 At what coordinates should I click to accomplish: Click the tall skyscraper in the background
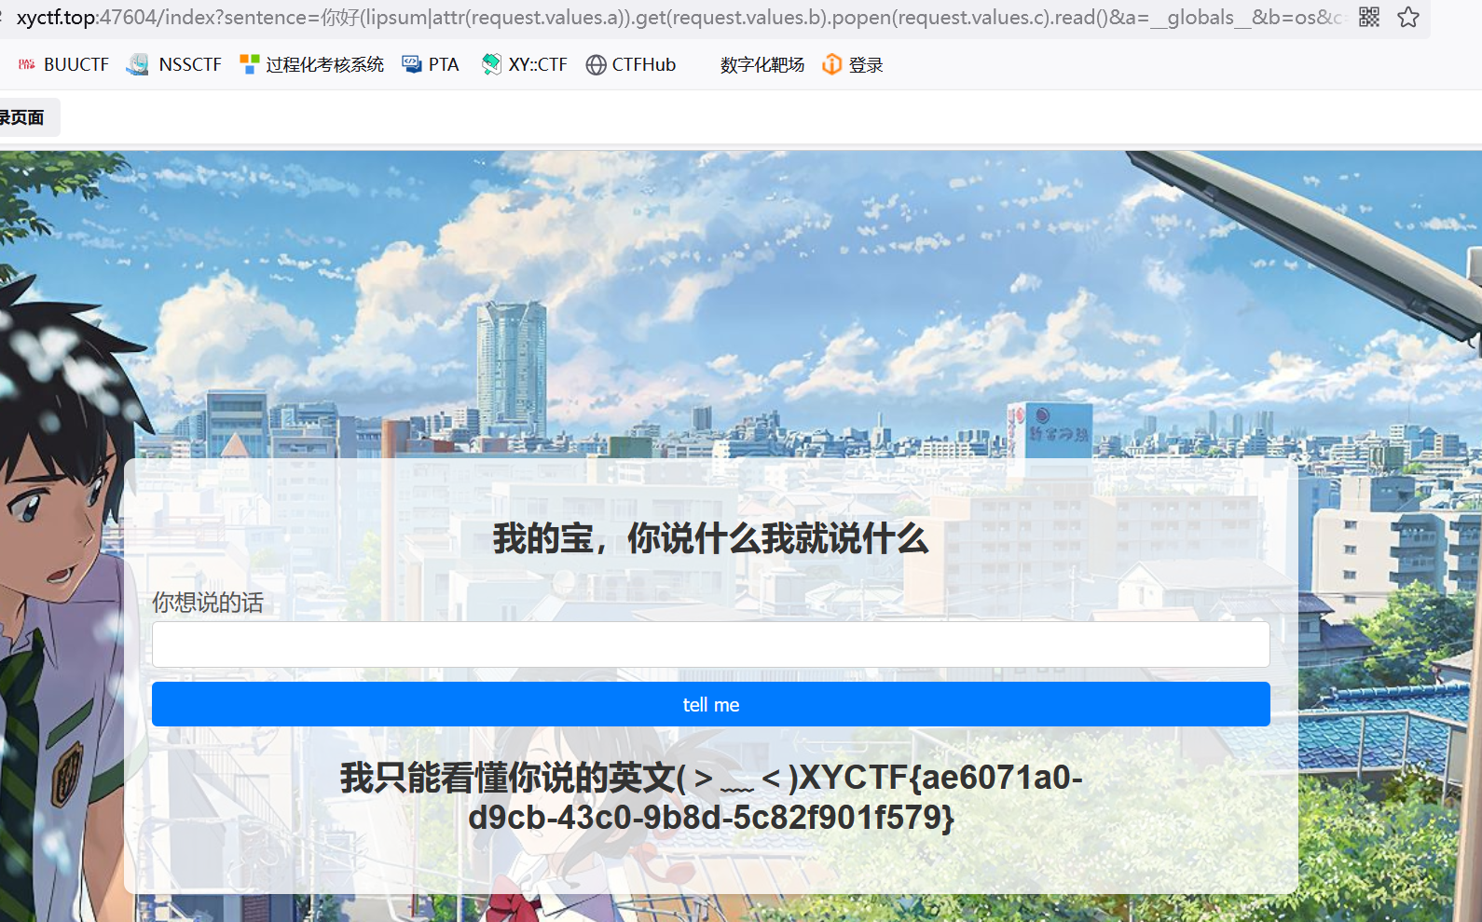(511, 363)
